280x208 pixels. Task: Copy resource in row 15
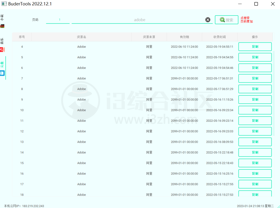pos(255,163)
